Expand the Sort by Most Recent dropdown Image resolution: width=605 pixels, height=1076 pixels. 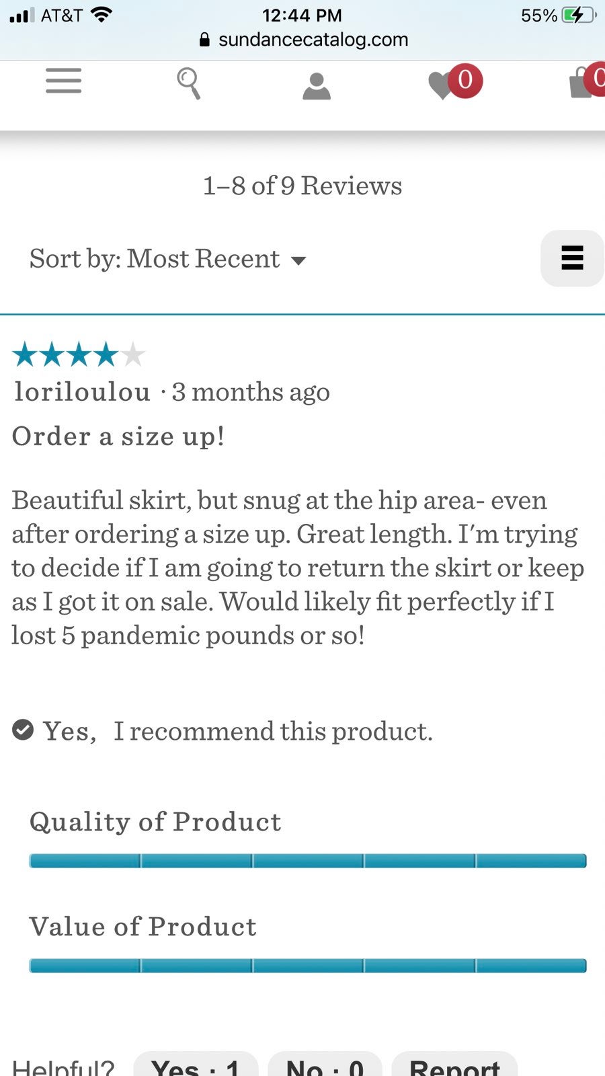coord(167,259)
